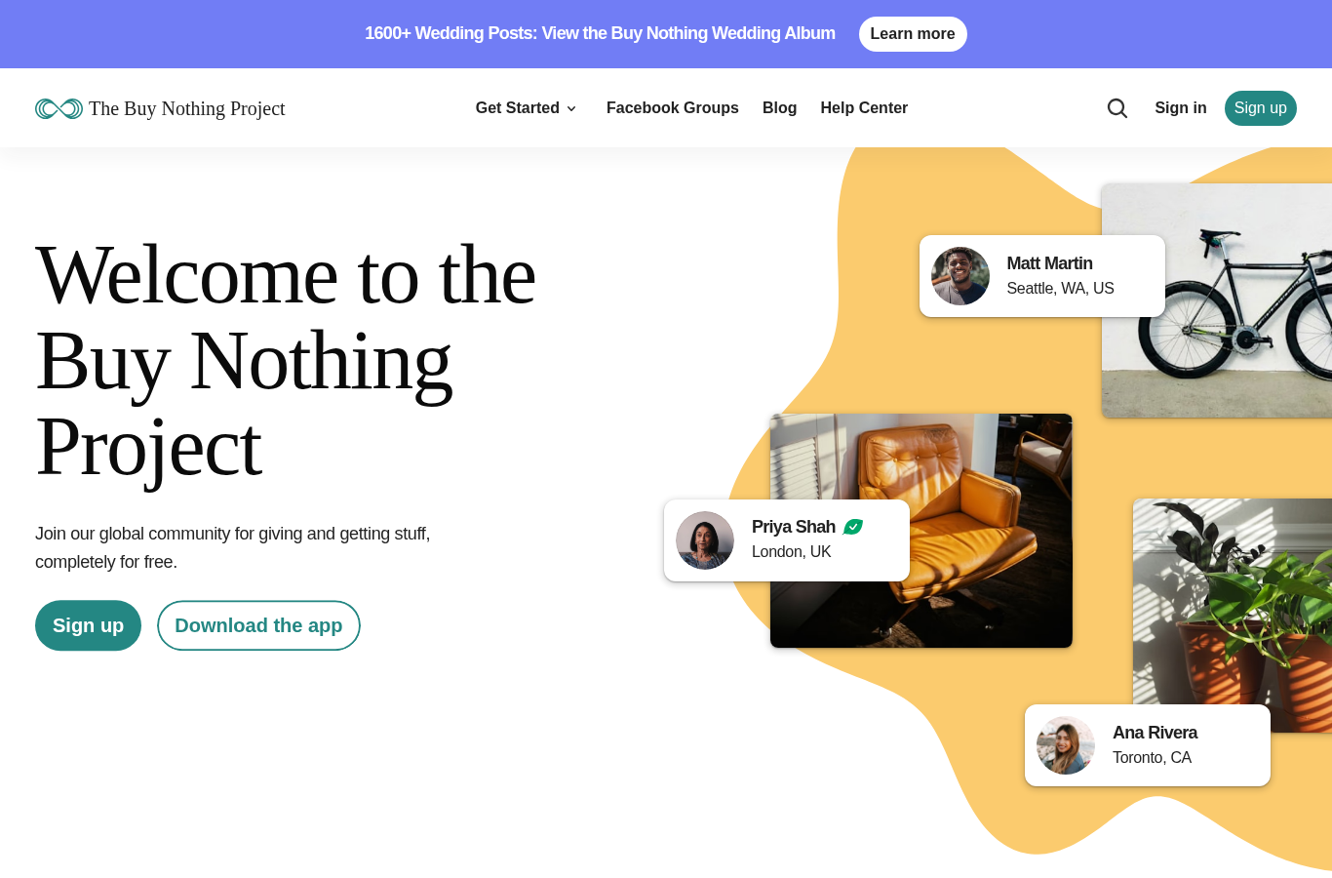This screenshot has width=1332, height=878.
Task: Click the Seattle, WA, US location text
Action: pos(1060,289)
